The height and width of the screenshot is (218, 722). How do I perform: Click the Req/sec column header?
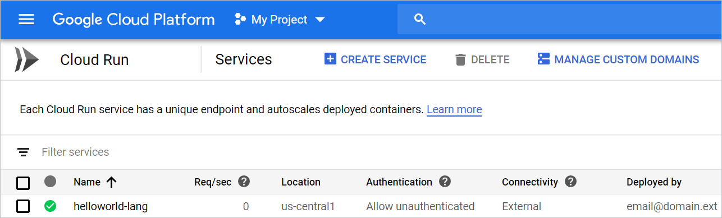(x=213, y=182)
